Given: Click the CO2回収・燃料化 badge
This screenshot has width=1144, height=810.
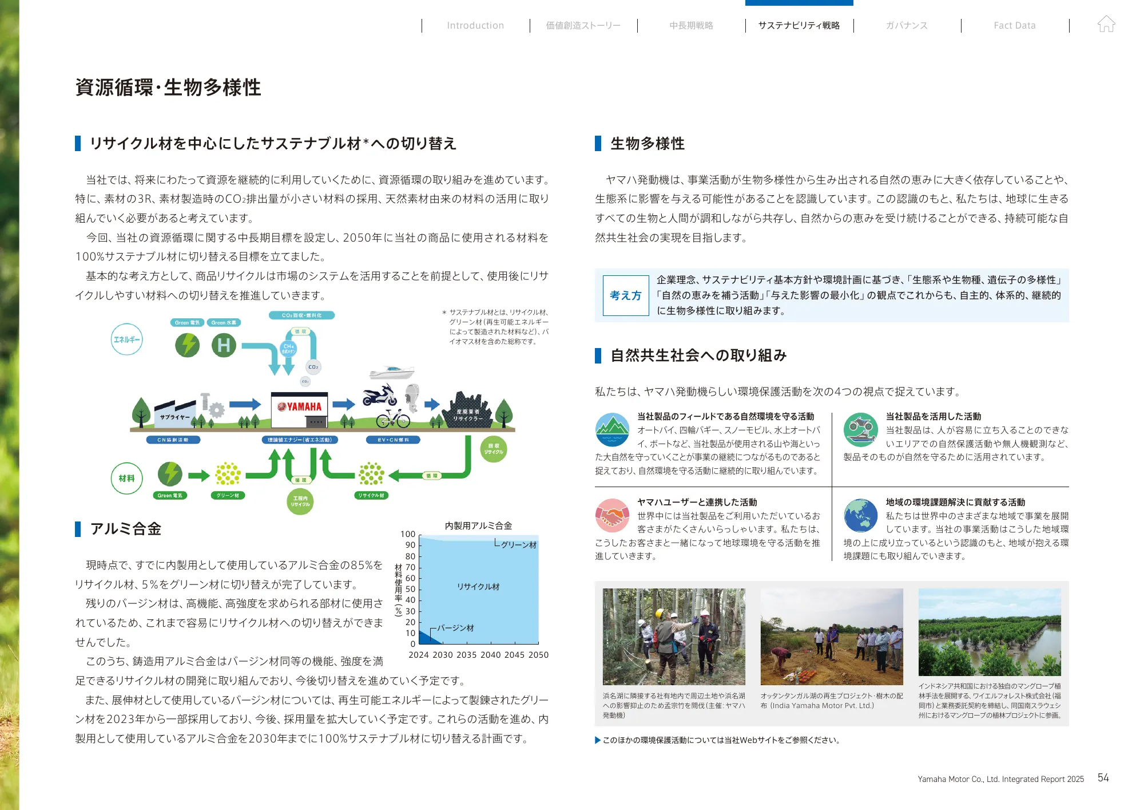Looking at the screenshot, I should 303,315.
